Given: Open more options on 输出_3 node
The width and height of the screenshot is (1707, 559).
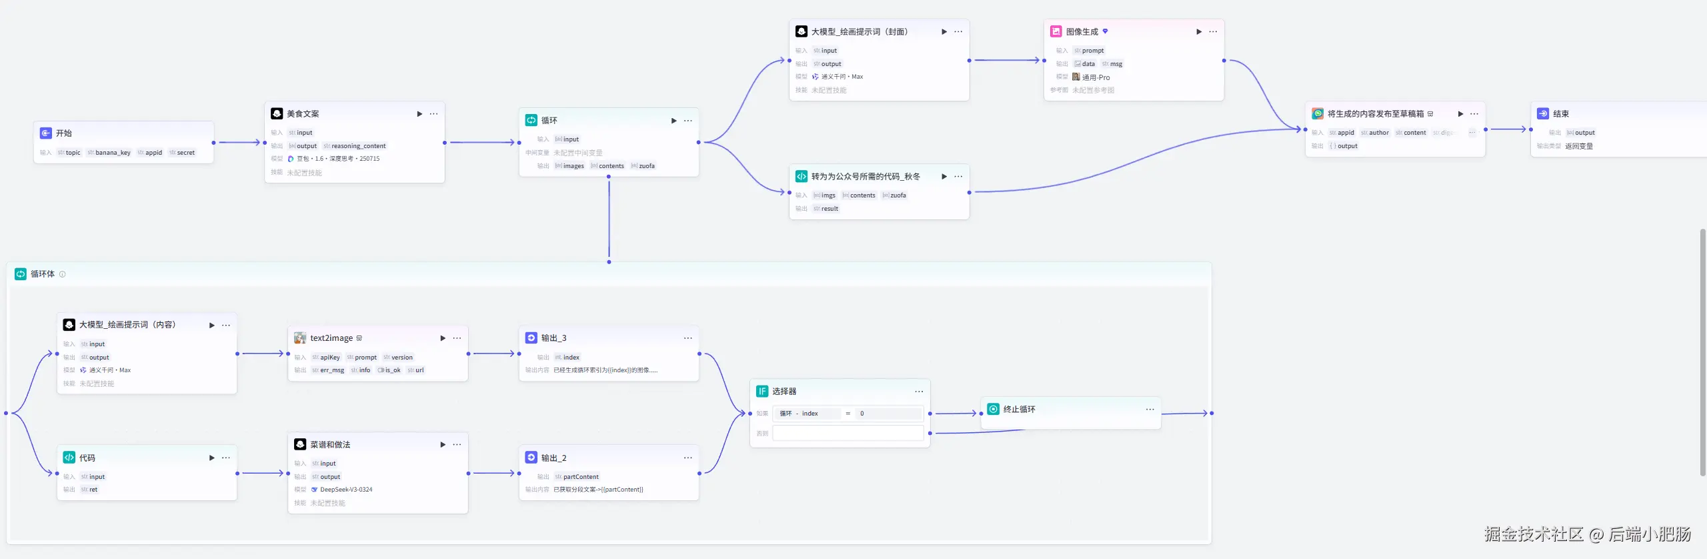Looking at the screenshot, I should pos(688,338).
